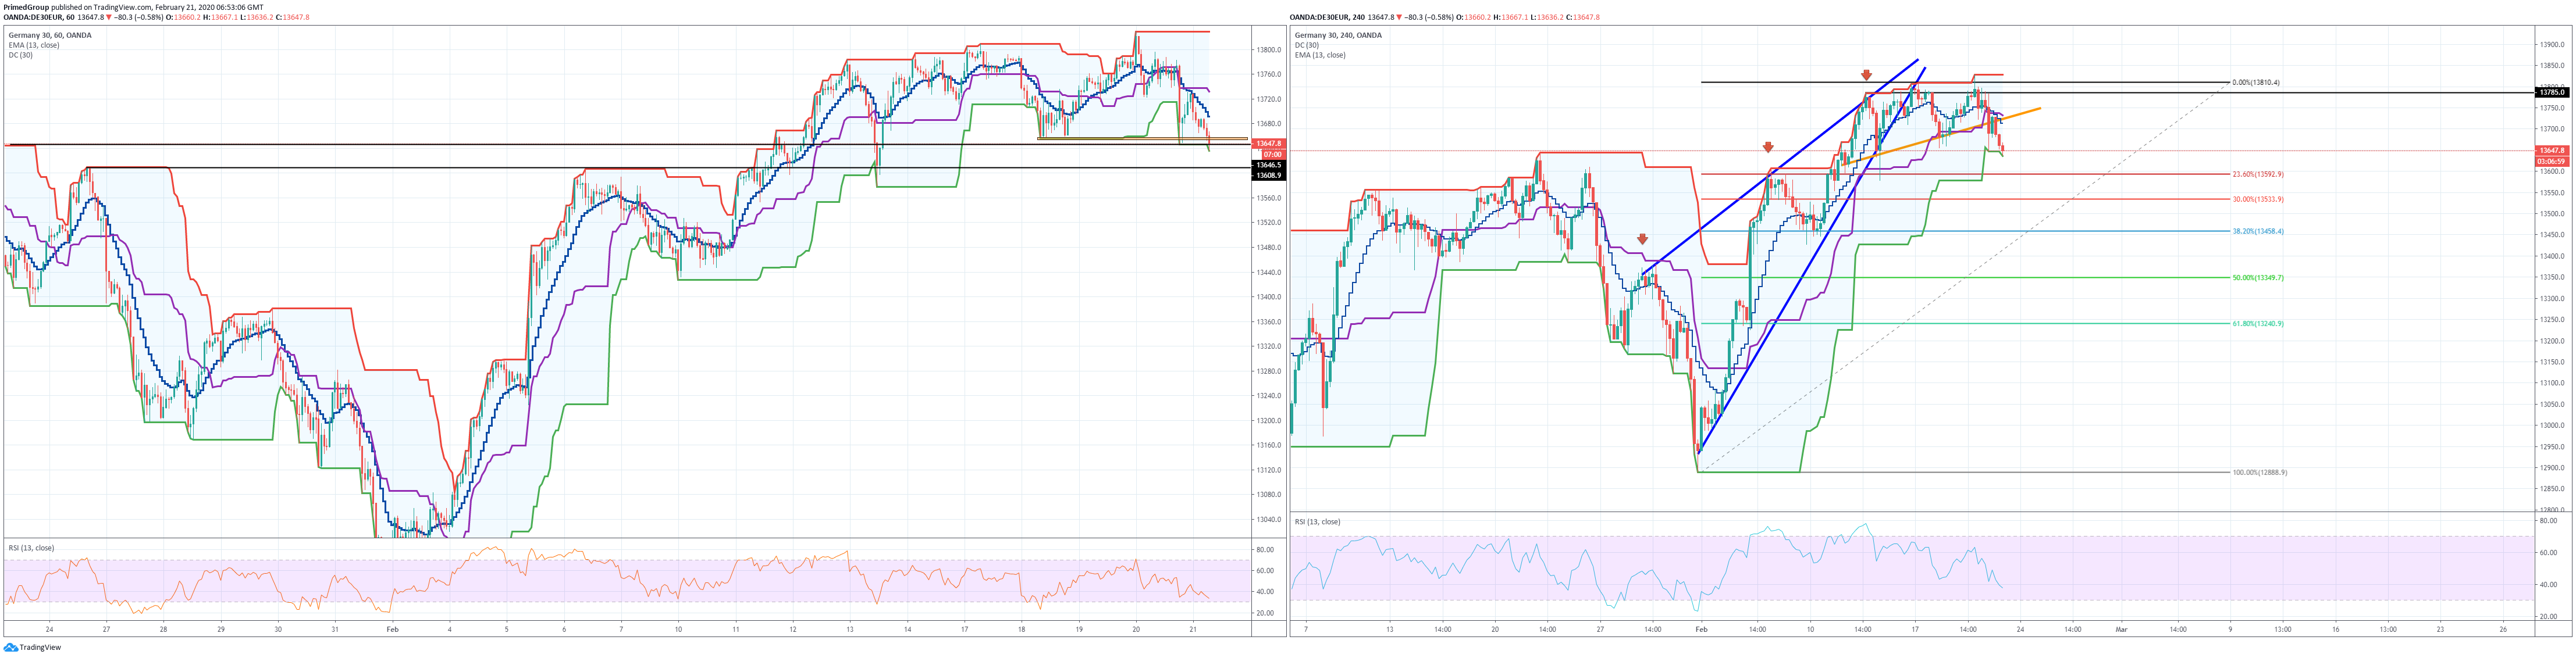Click the DC (30) legend on the 60 chart
The width and height of the screenshot is (2576, 658).
coord(21,55)
